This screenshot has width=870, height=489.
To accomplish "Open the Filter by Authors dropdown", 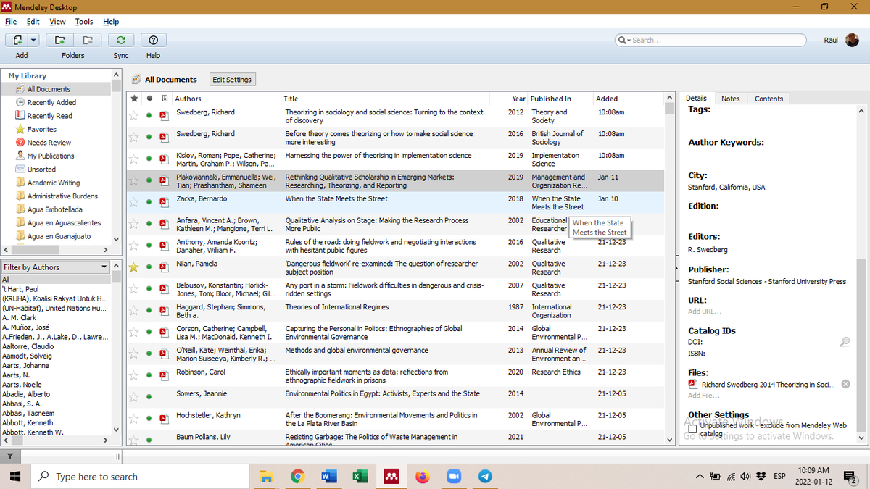I will pyautogui.click(x=55, y=267).
